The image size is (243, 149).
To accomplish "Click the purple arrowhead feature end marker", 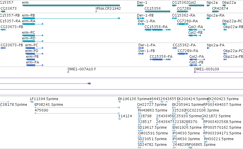I will 89,84.
